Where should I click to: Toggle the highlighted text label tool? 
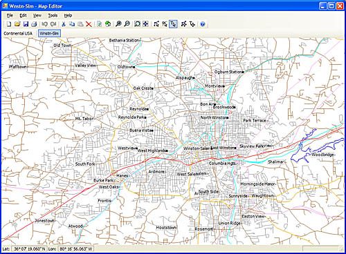pos(173,24)
